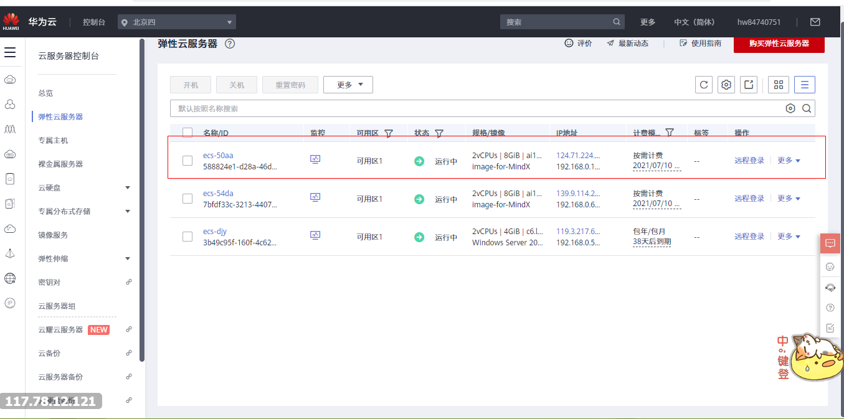Open the mail envelope icon
The image size is (844, 419).
click(815, 22)
